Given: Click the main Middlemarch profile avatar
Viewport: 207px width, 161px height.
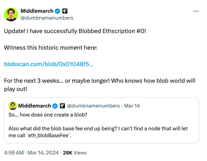Looking at the screenshot, I should (x=11, y=14).
